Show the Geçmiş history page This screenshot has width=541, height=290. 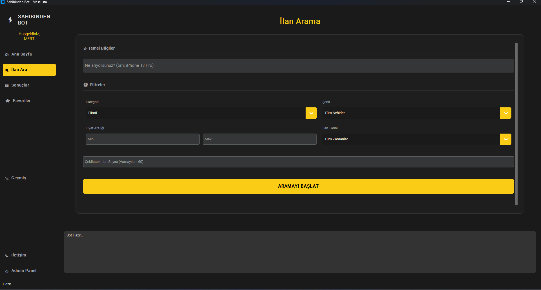tap(29, 178)
